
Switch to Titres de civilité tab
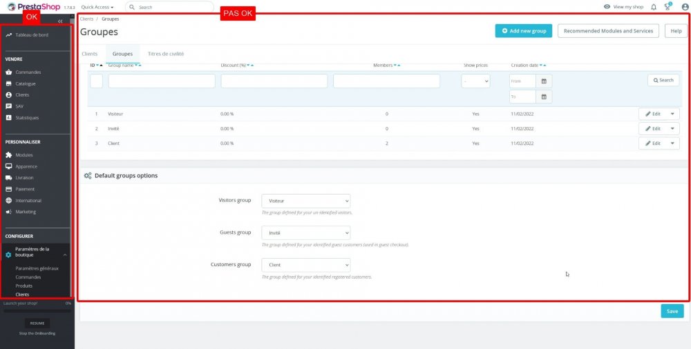coord(166,54)
